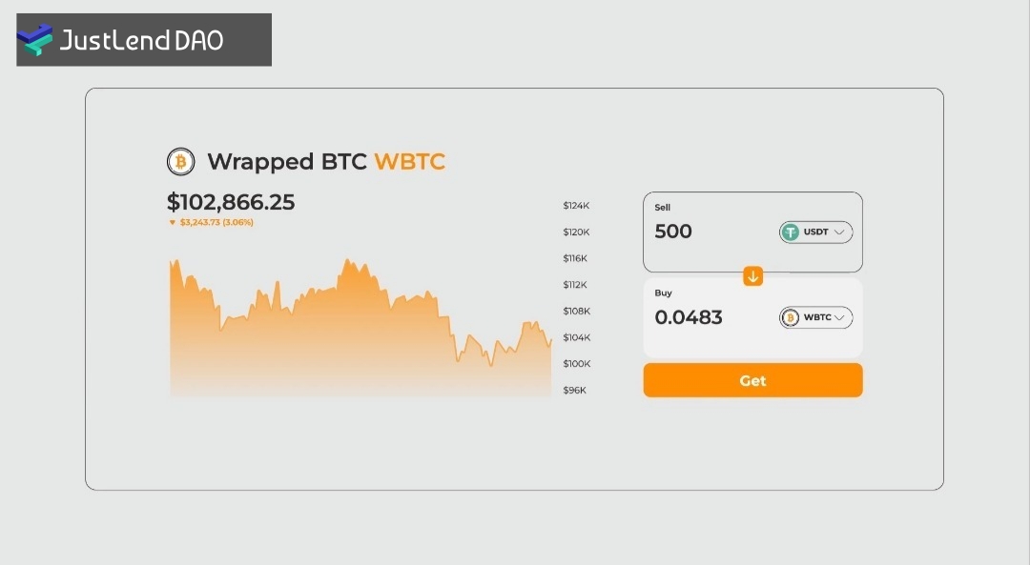Click the JustLend DAO brand name text
This screenshot has height=565, width=1030.
tap(141, 40)
